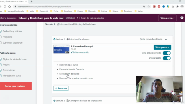
Task: Select the Grabación y edición step
Action: (x=11, y=31)
